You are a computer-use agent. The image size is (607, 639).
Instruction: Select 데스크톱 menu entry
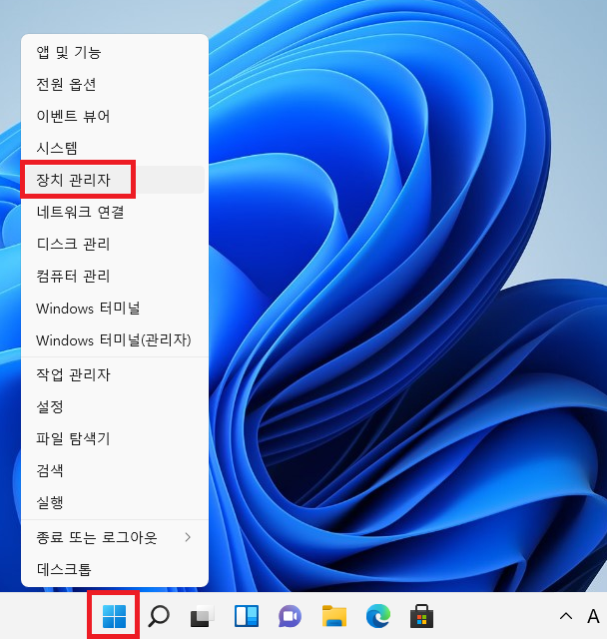115,569
